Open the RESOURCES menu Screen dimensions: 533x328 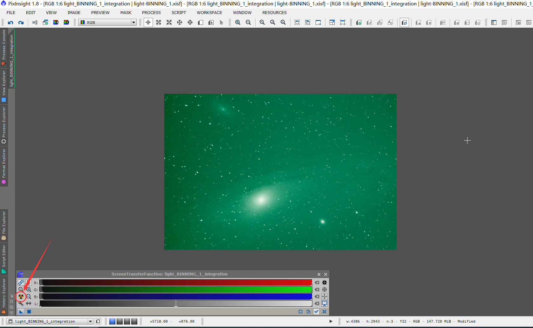click(x=275, y=12)
